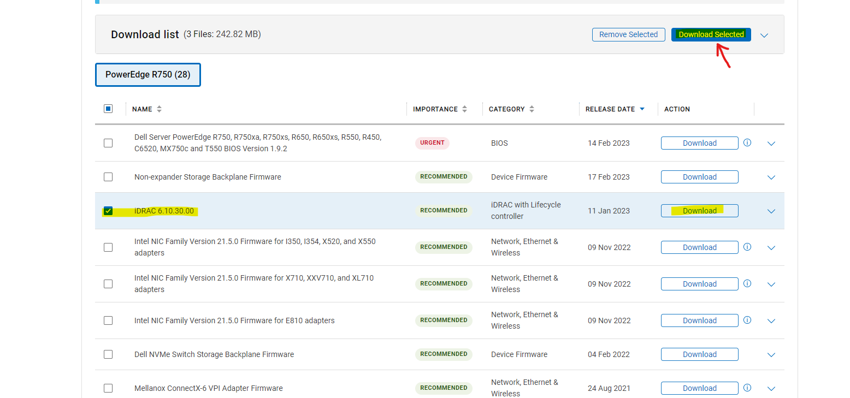The image size is (850, 398).
Task: Click the 17 Feb 2023 release date
Action: pos(609,177)
